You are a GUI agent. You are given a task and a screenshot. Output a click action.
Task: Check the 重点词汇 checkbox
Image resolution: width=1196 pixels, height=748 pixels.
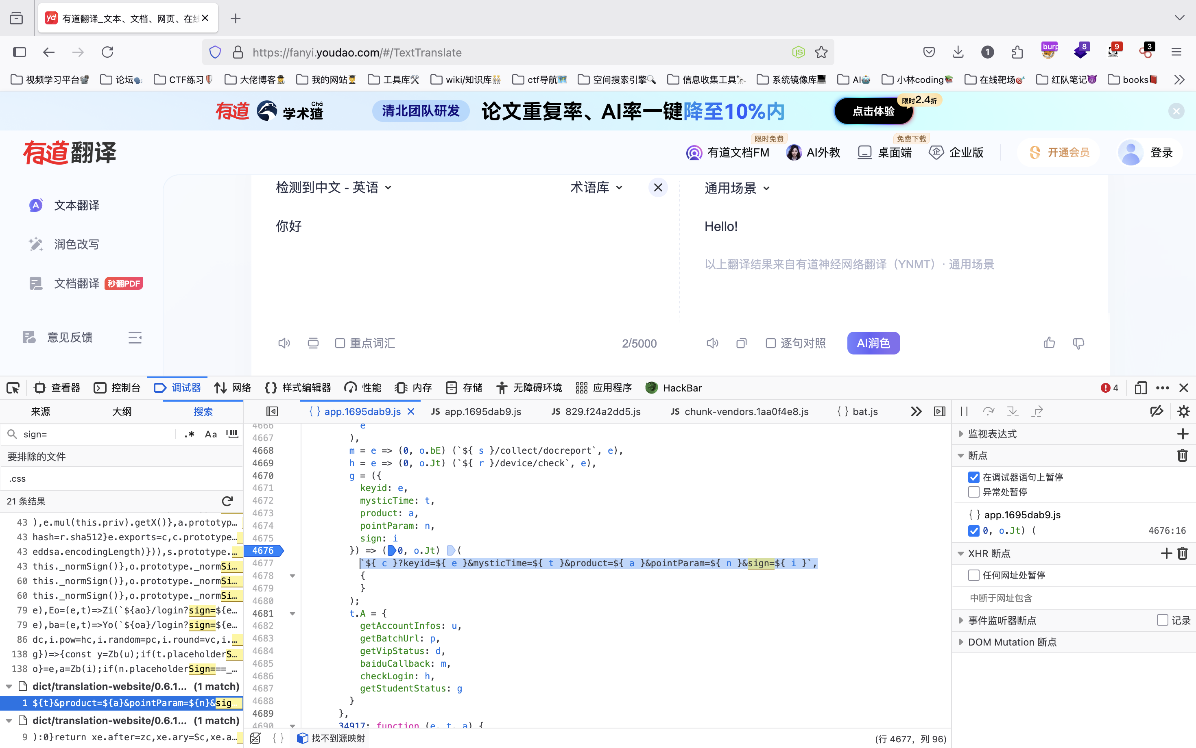click(340, 343)
